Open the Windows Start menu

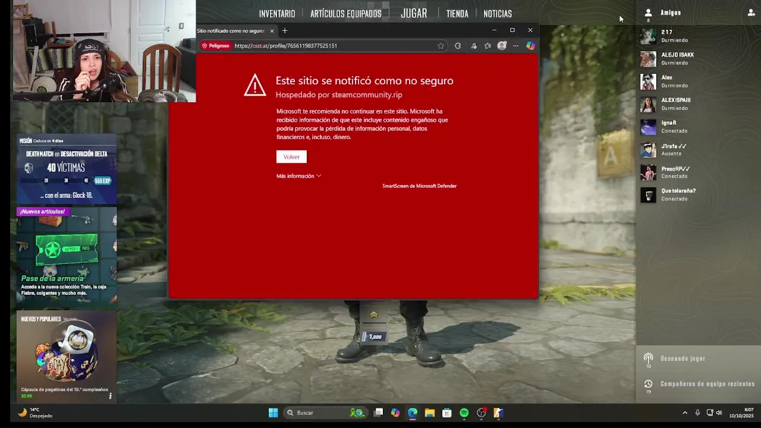(273, 413)
